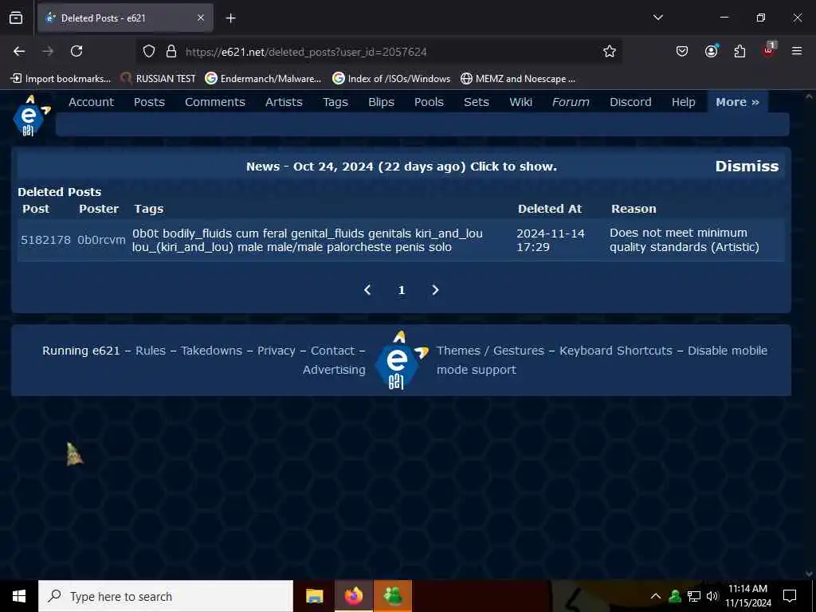The width and height of the screenshot is (816, 612).
Task: Open Endermanch/Malware bookmark
Action: tap(263, 79)
